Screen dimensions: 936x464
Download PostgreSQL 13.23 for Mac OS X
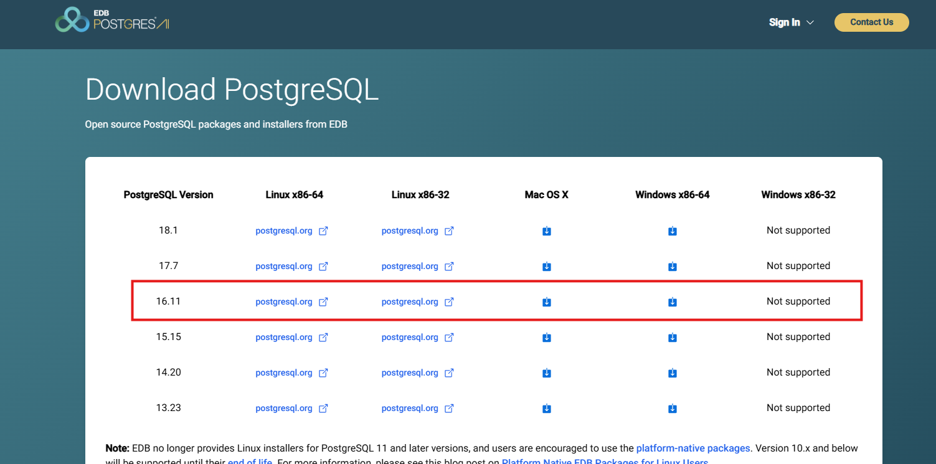(x=547, y=409)
